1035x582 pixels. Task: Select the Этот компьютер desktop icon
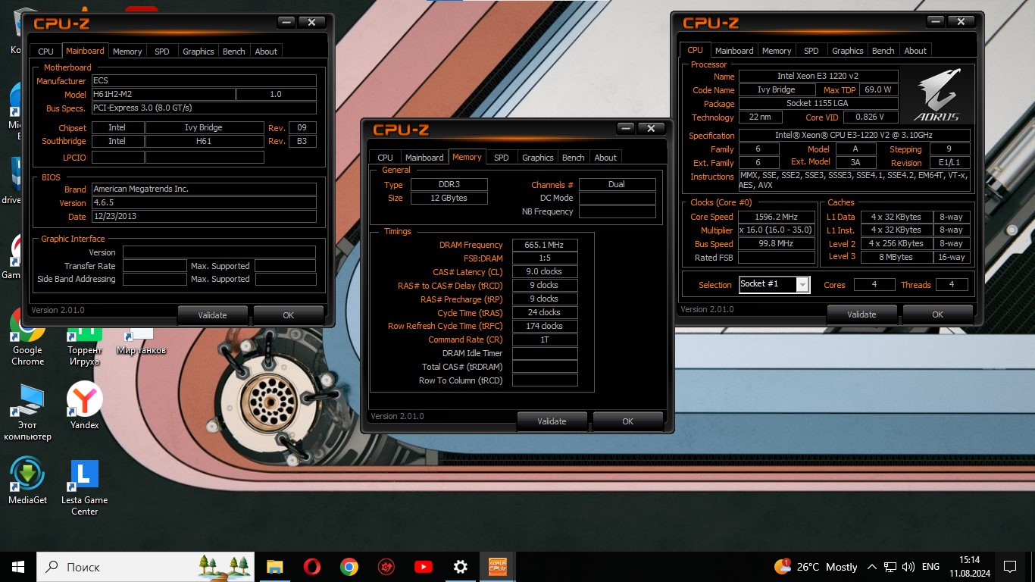27,413
